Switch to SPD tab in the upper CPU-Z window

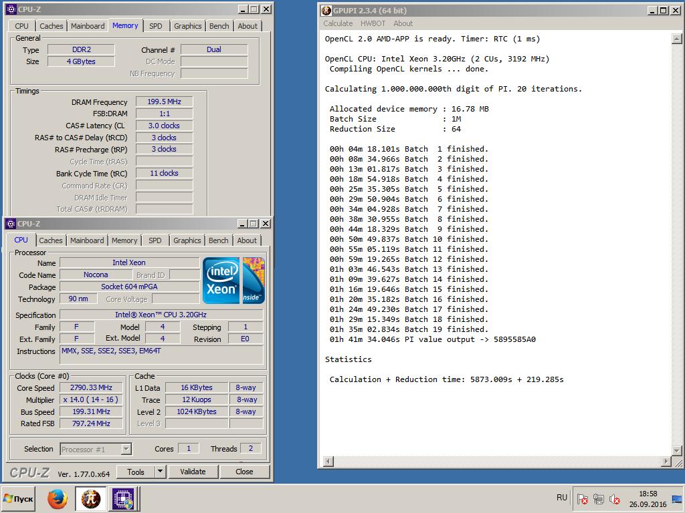tap(155, 26)
